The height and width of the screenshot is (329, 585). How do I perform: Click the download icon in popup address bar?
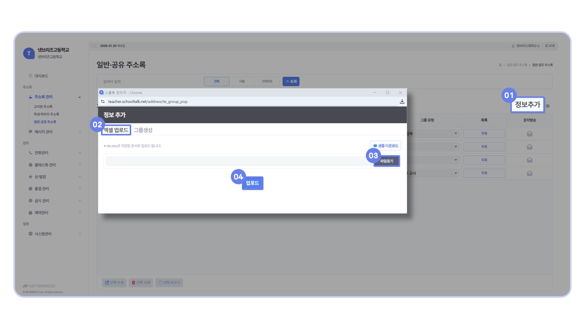(402, 102)
